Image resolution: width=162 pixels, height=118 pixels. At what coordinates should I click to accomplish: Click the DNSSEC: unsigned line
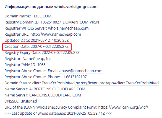click(21, 101)
